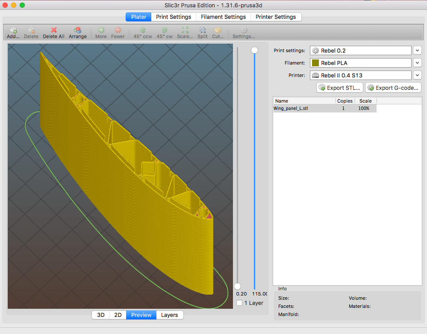The width and height of the screenshot is (427, 334).
Task: Click the Rebel PLA filament color swatch
Action: click(x=315, y=63)
